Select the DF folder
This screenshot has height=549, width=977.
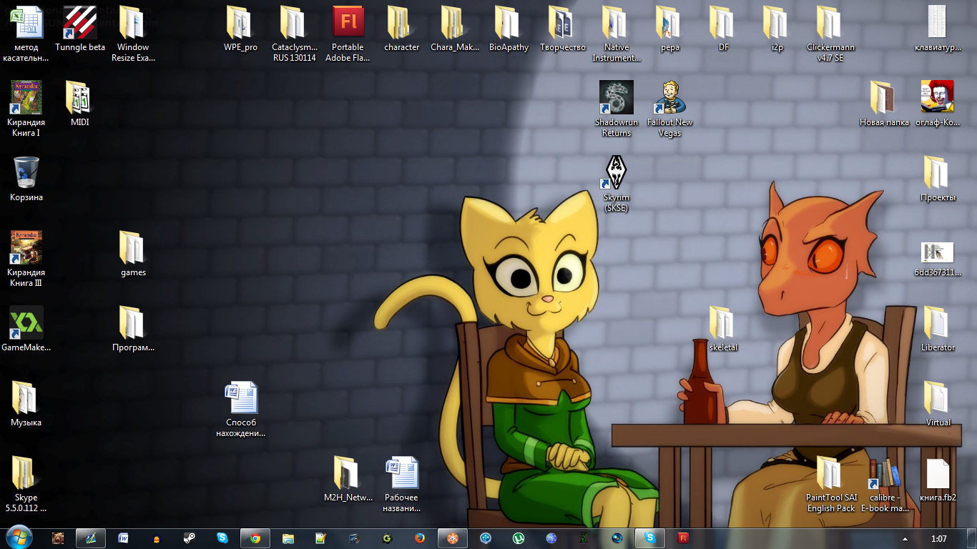pos(723,29)
